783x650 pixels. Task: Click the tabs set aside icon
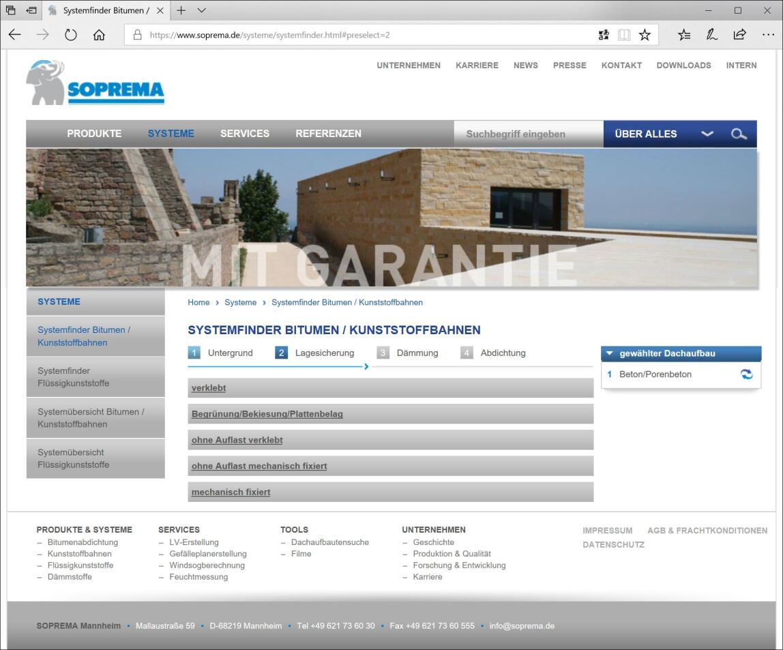[x=10, y=10]
